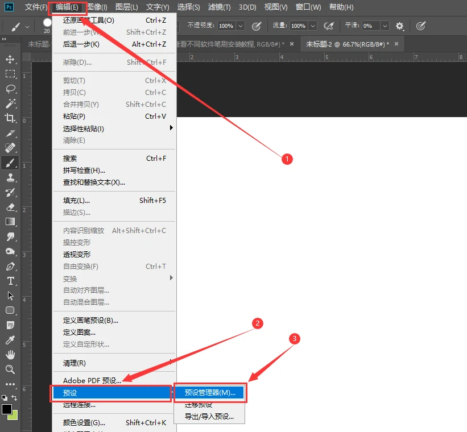Select the Horizontal Type tool
This screenshot has width=467, height=432.
click(10, 281)
